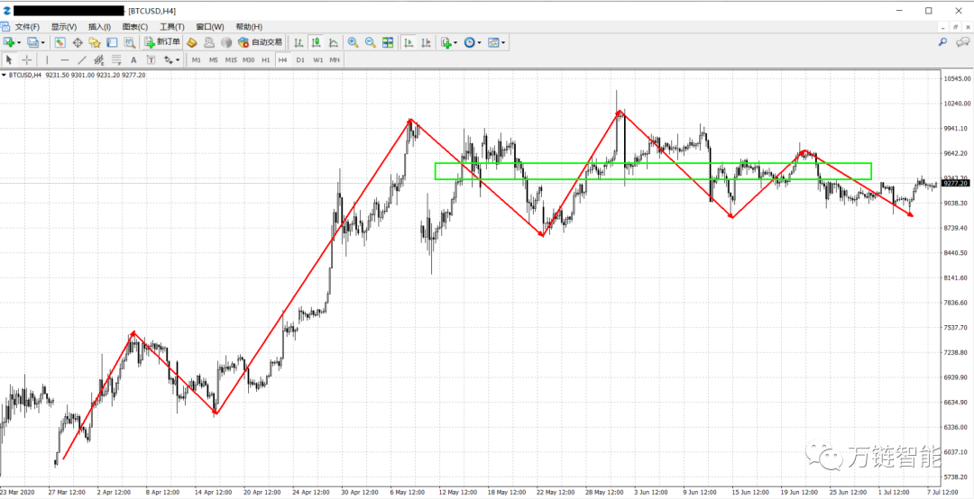Image resolution: width=974 pixels, height=499 pixels.
Task: Tile windows using the grid icon
Action: [x=388, y=42]
